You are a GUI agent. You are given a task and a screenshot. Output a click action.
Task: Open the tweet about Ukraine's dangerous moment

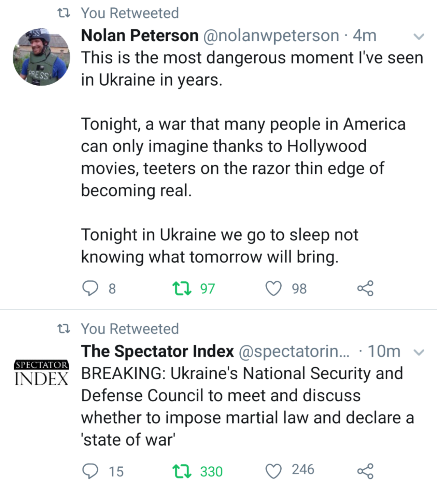[x=242, y=157]
